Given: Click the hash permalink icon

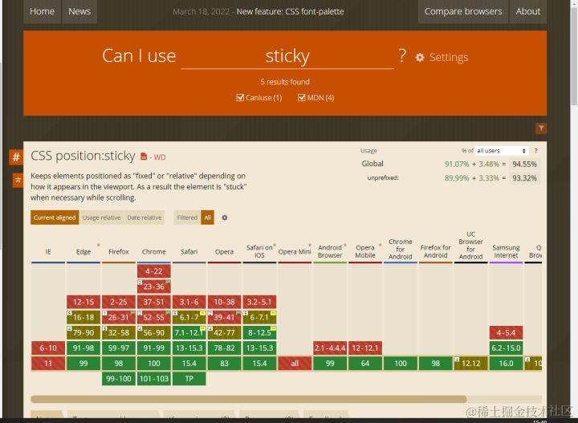Looking at the screenshot, I should [x=16, y=157].
